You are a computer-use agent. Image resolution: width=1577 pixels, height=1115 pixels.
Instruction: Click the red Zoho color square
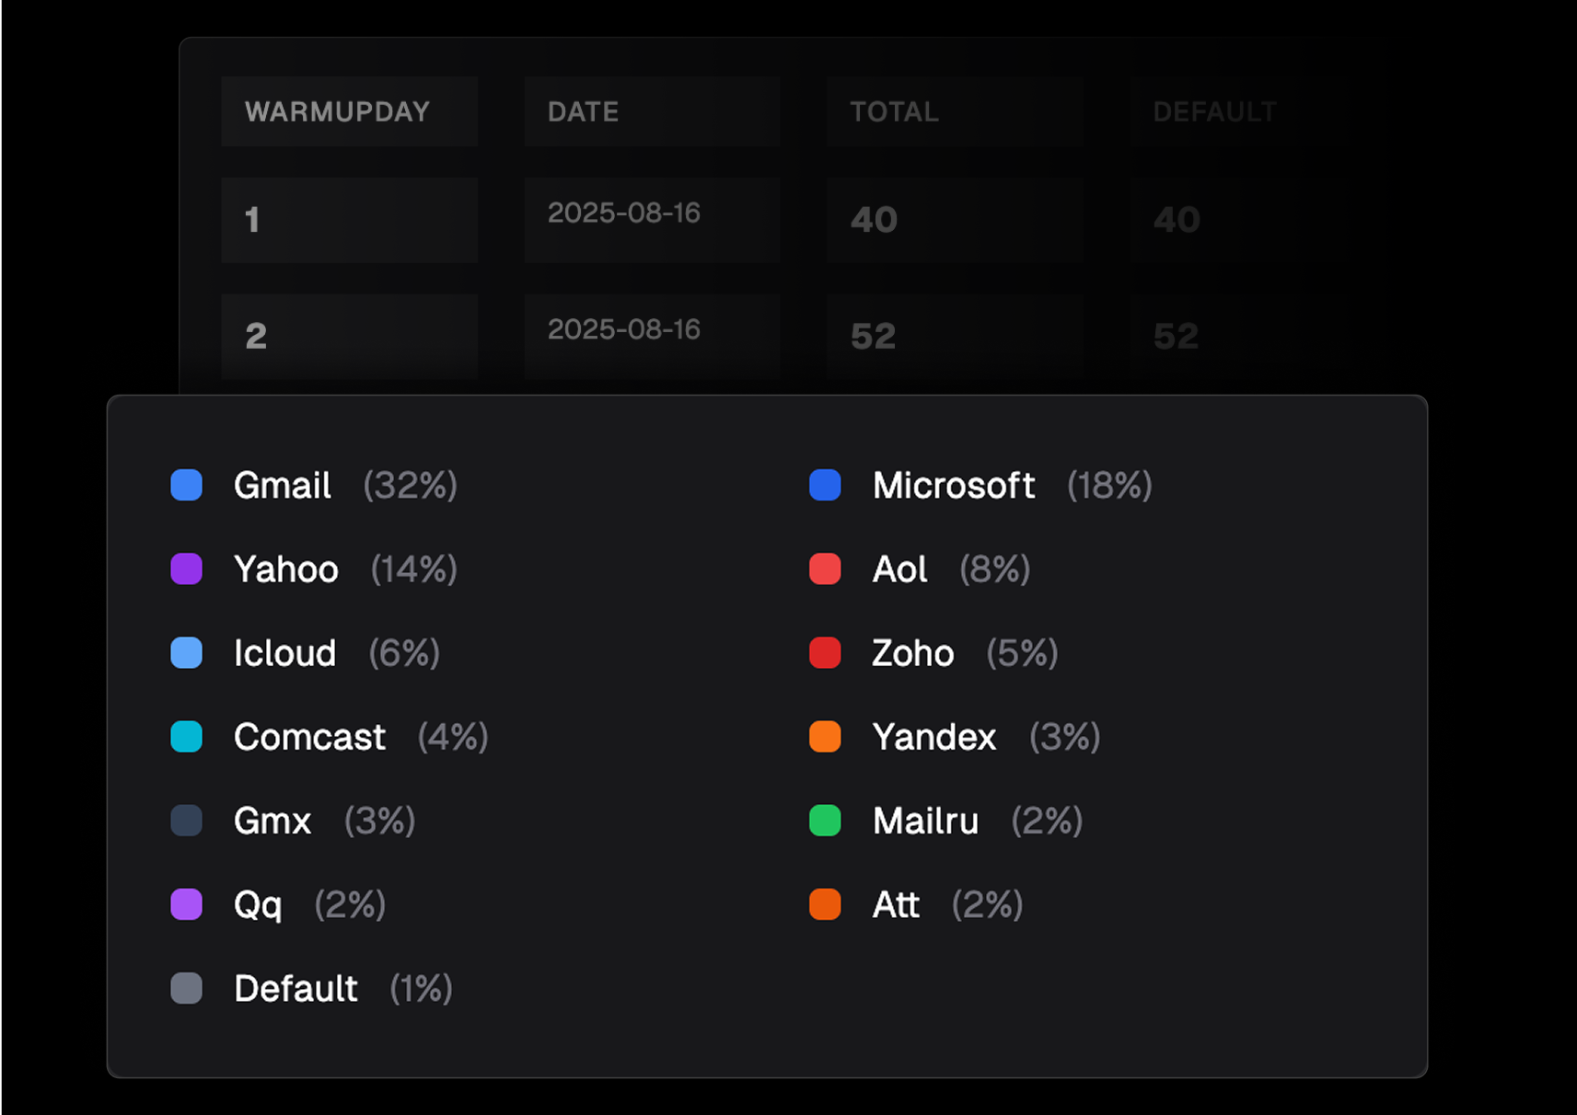(x=825, y=652)
